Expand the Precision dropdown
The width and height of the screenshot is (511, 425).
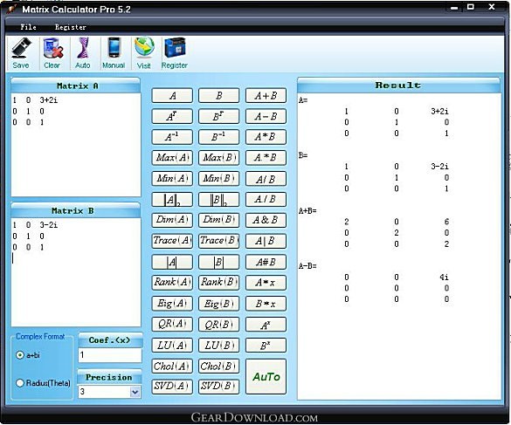point(135,392)
